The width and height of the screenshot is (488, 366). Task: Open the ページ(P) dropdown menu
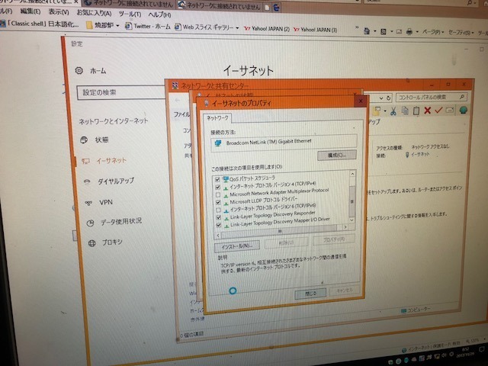coord(432,32)
